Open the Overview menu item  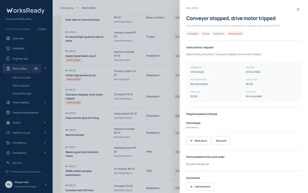pyautogui.click(x=18, y=39)
